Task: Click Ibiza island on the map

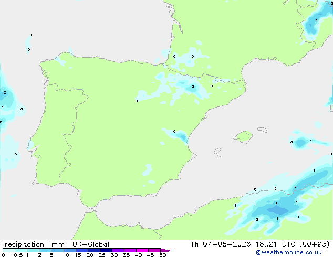Action: coord(217,151)
